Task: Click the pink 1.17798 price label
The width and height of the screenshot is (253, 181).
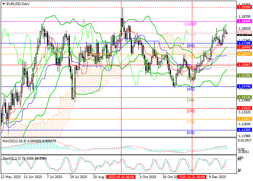Action: coord(245,32)
